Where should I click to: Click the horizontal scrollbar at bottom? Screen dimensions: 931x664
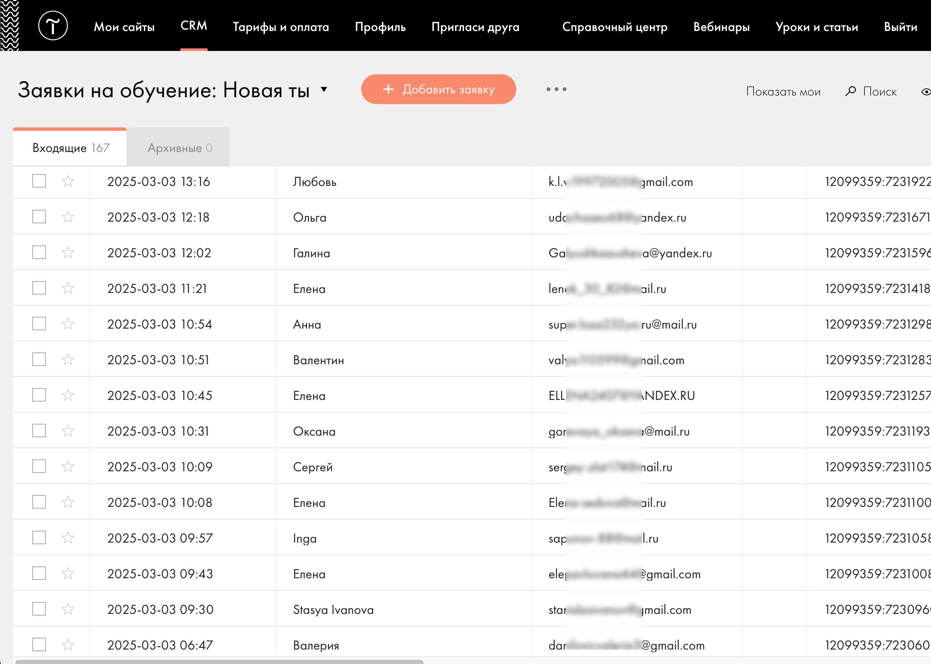tap(219, 661)
